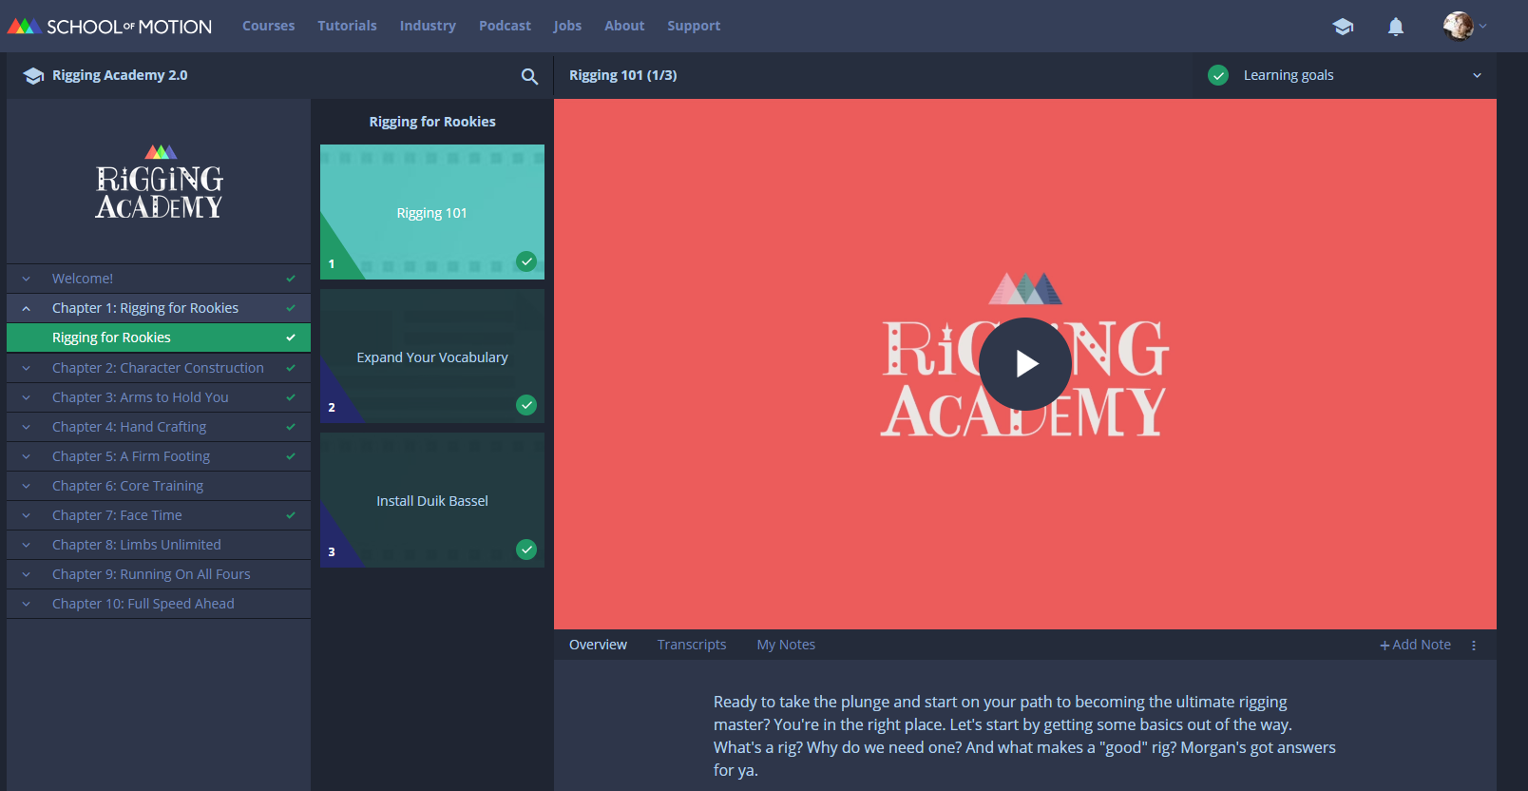
Task: Open the Courses menu
Action: pos(268,26)
